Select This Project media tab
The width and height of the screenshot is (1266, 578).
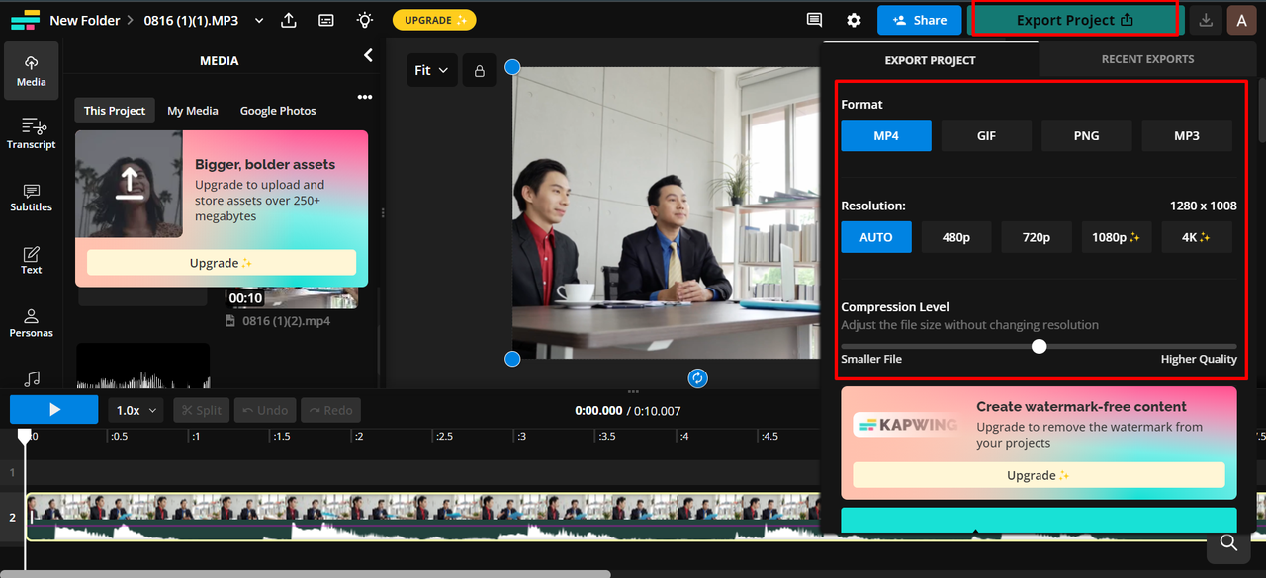tap(115, 111)
